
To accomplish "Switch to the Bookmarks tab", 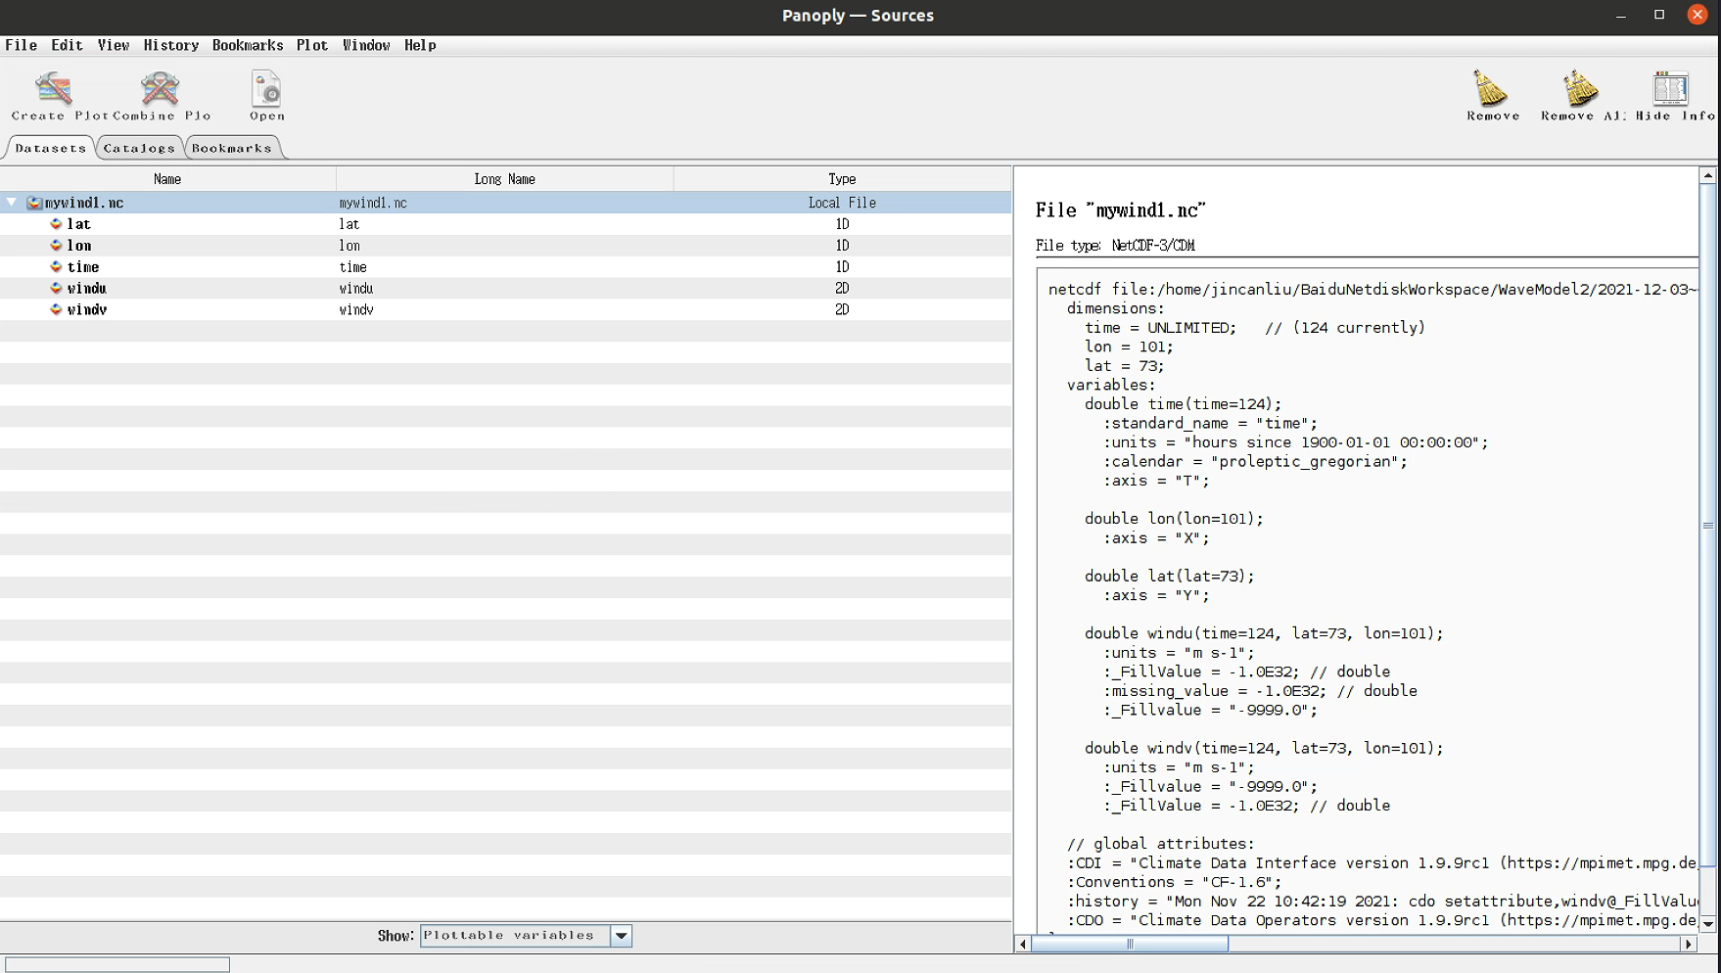I will point(232,148).
